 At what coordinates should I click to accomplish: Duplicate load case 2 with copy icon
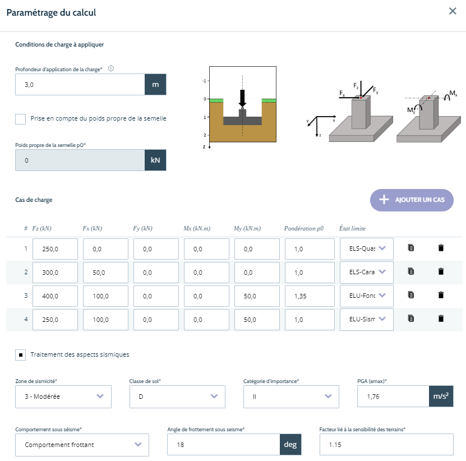(410, 271)
